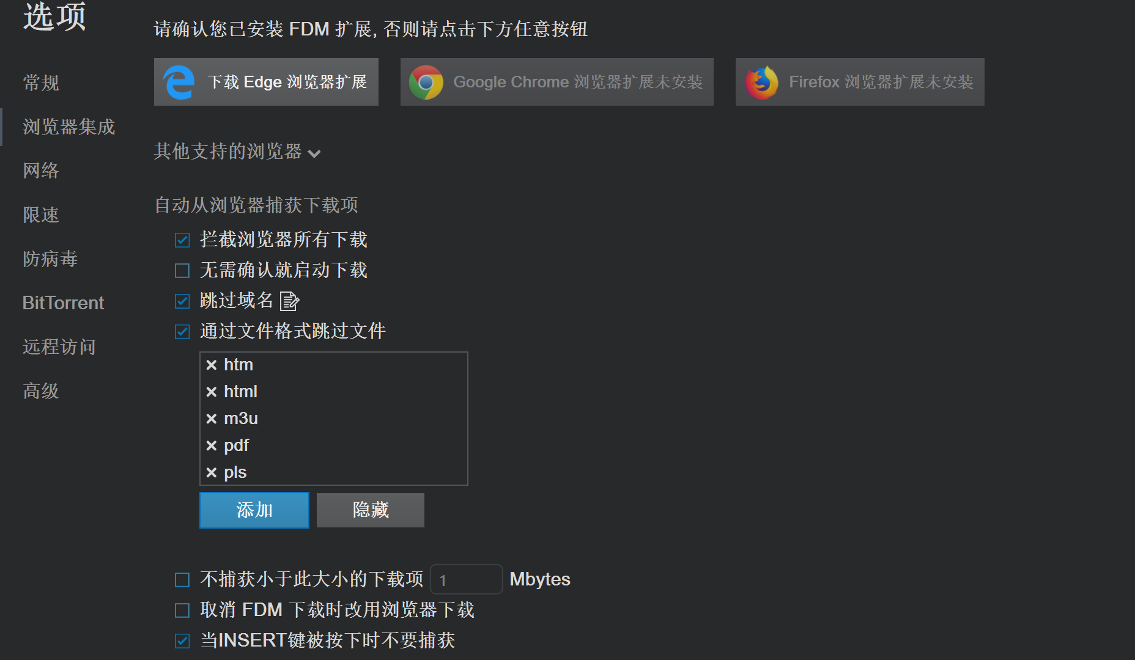The width and height of the screenshot is (1135, 660).
Task: Remove pls from the skip file list
Action: click(212, 472)
